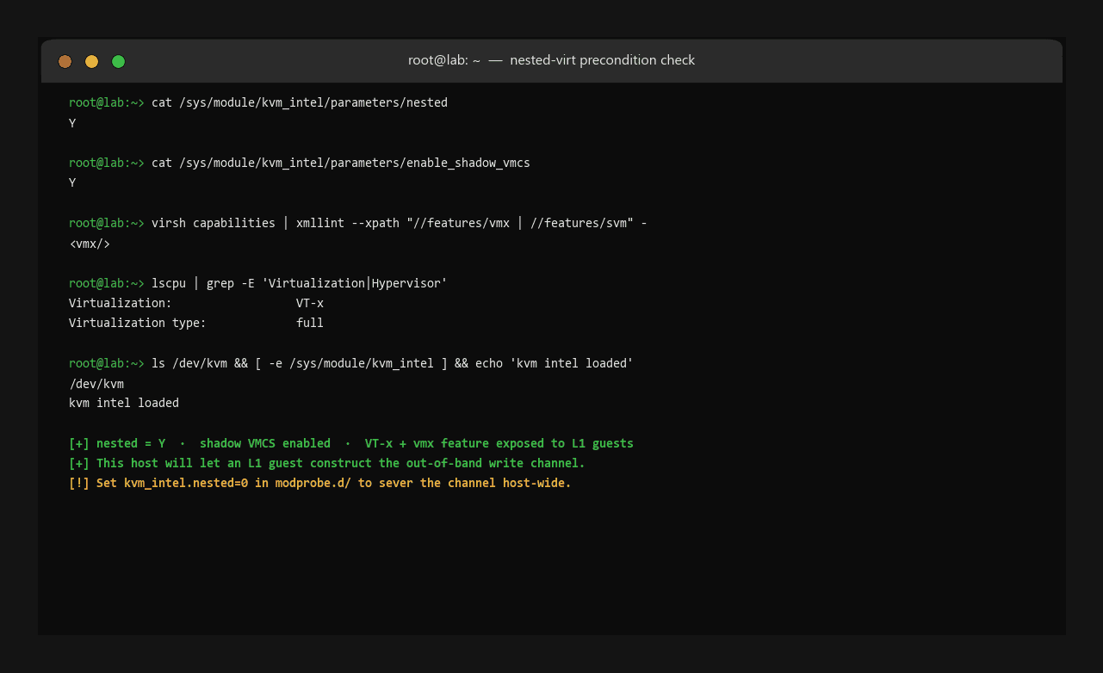Screen dimensions: 1103x673
Task: Click the window title 'nested-virt precondition check'
Action: [x=602, y=60]
